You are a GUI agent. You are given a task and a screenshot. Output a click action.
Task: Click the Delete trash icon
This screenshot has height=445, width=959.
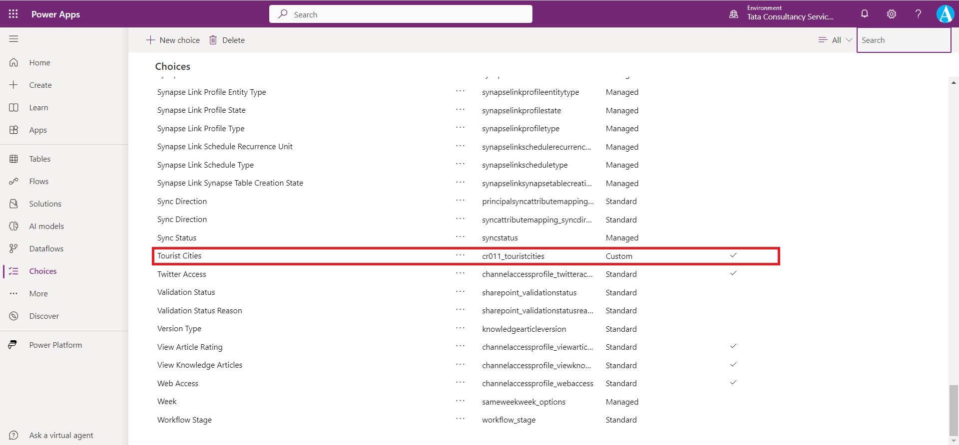click(x=213, y=40)
